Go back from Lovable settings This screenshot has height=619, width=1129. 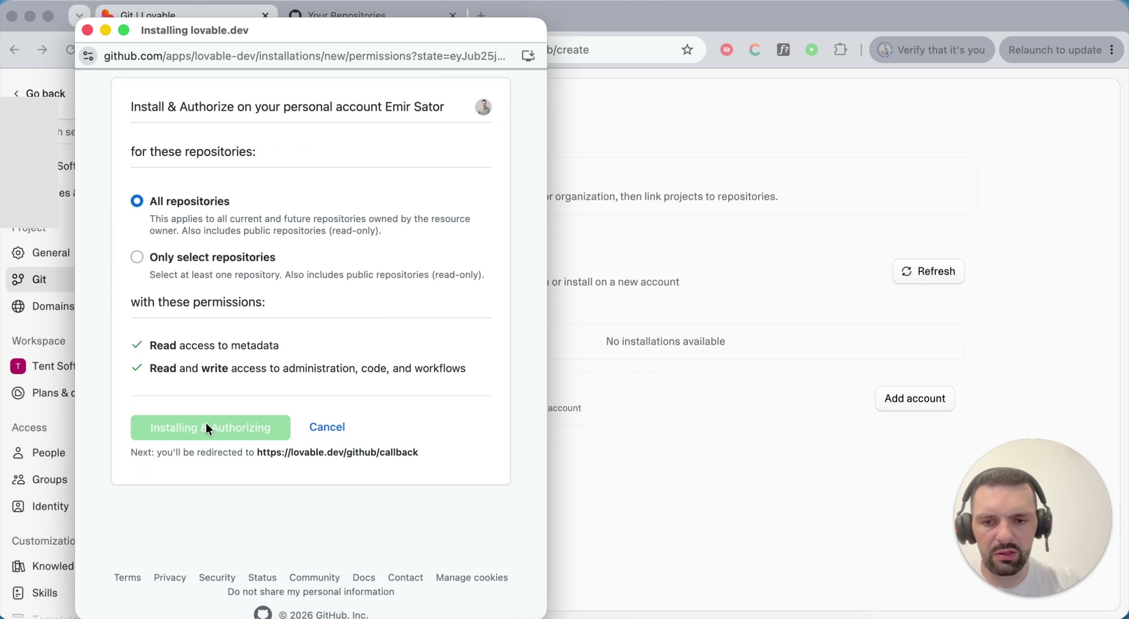[40, 93]
